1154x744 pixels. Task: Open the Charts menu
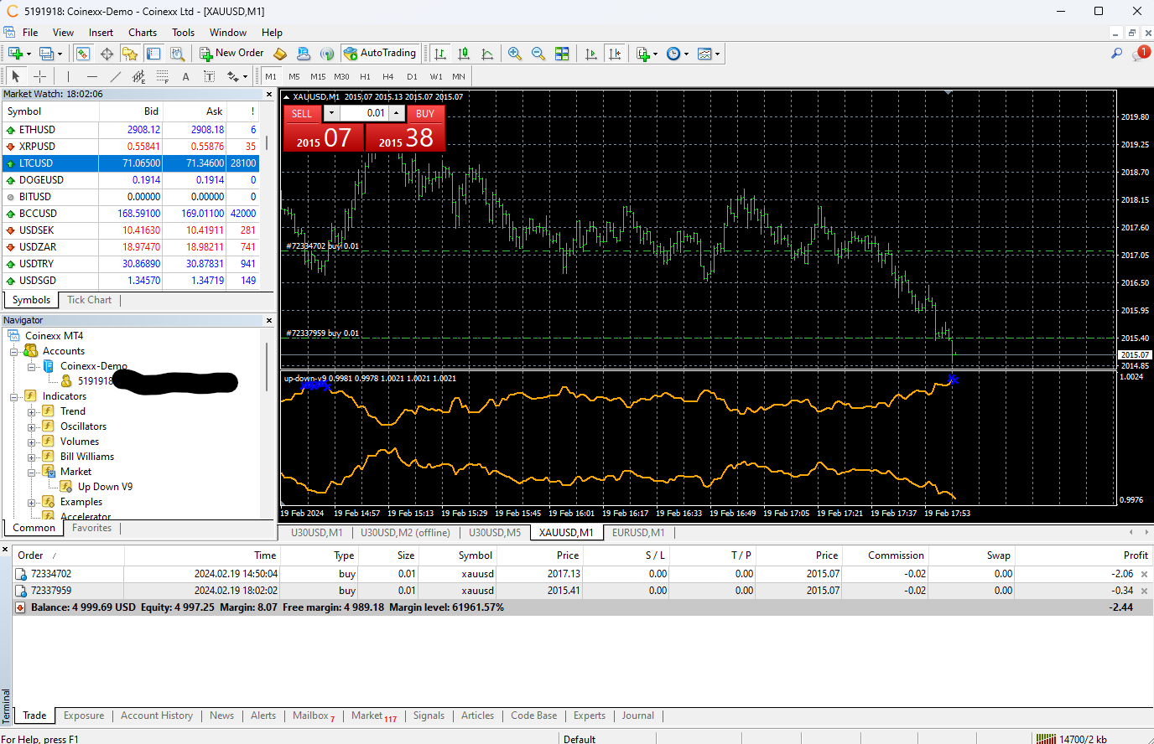coord(142,33)
